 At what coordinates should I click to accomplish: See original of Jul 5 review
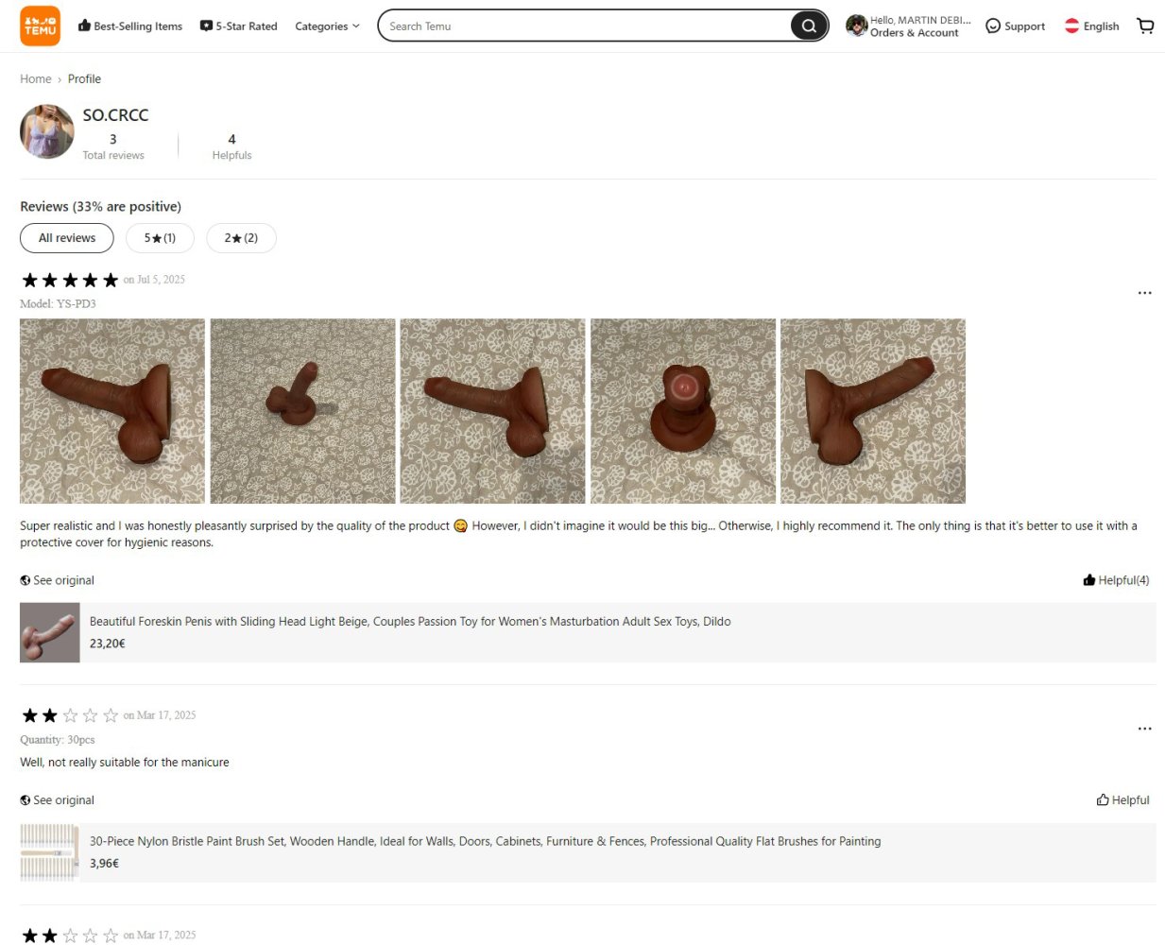(x=58, y=580)
